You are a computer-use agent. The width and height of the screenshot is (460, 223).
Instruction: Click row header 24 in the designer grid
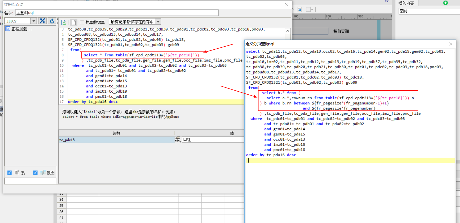coord(61,199)
